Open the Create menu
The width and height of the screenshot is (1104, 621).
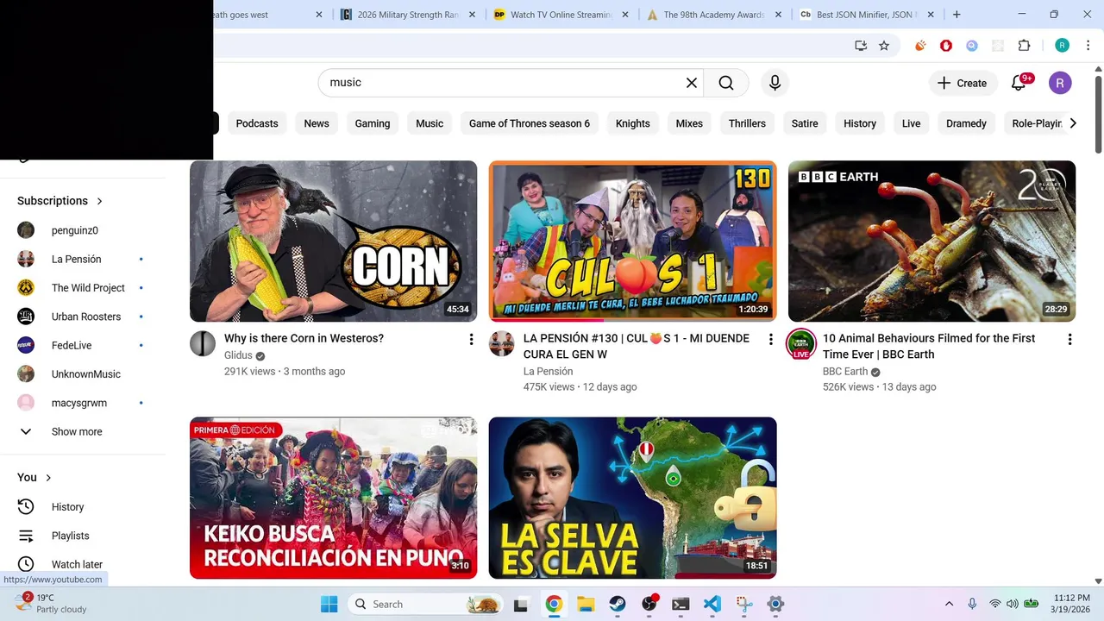962,83
